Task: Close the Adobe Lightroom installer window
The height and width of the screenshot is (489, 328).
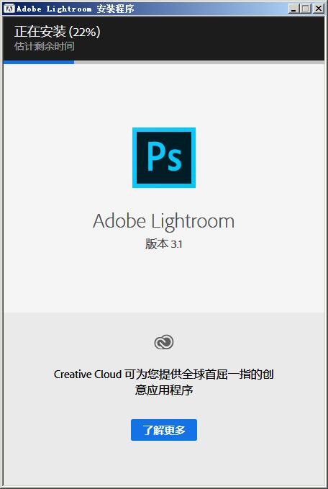Action: click(x=318, y=9)
